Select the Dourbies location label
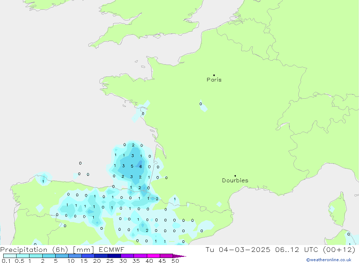Image resolution: width=359 pixels, height=263 pixels. point(235,180)
